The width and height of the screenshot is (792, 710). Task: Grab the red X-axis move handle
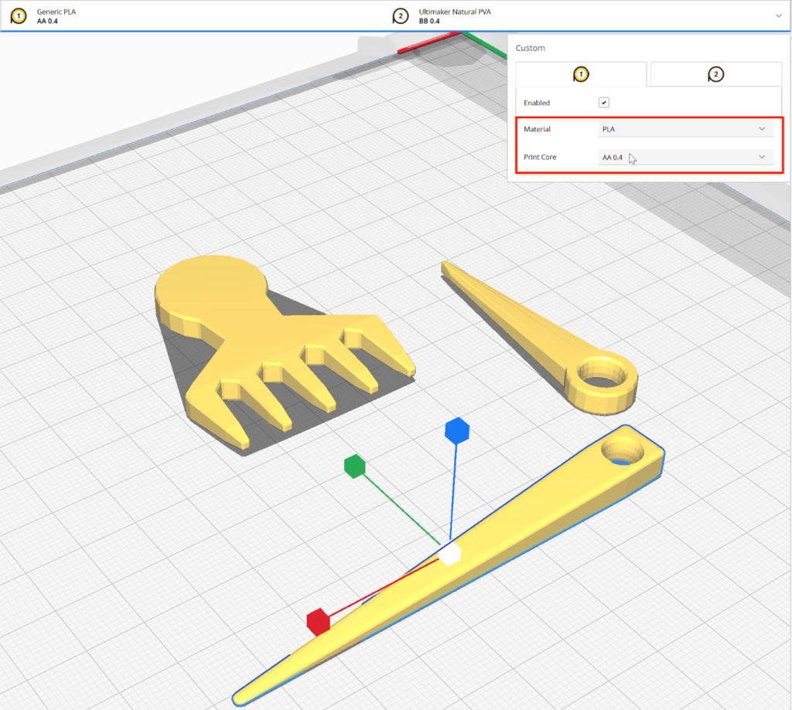318,622
